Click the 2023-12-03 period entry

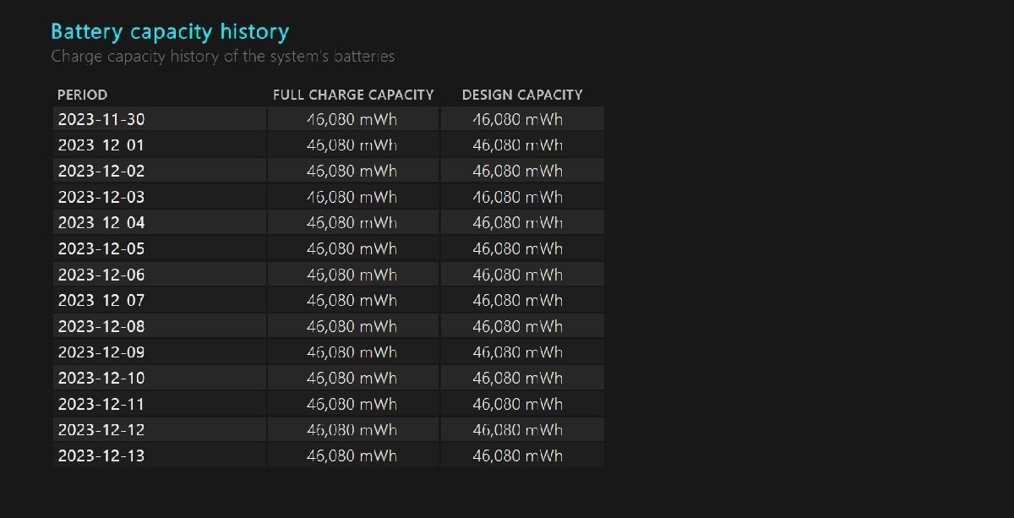pyautogui.click(x=101, y=197)
